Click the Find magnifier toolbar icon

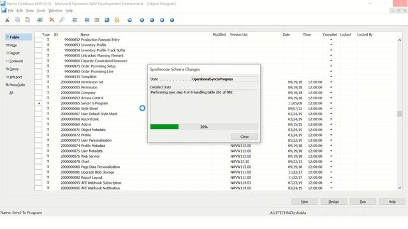click(x=62, y=20)
